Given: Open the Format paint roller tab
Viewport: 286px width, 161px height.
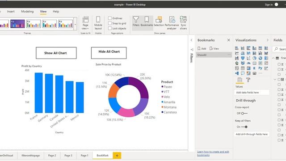Looking at the screenshot, I should pyautogui.click(x=248, y=80).
